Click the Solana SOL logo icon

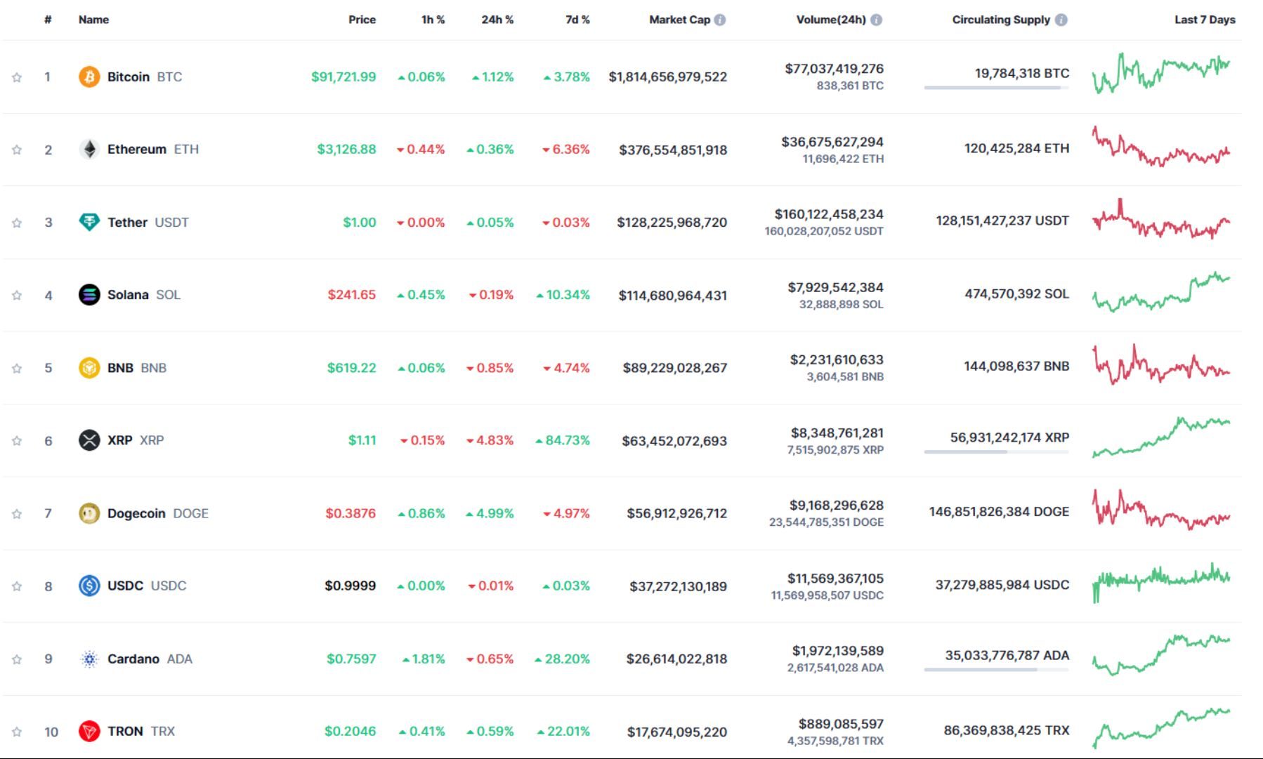click(x=89, y=295)
